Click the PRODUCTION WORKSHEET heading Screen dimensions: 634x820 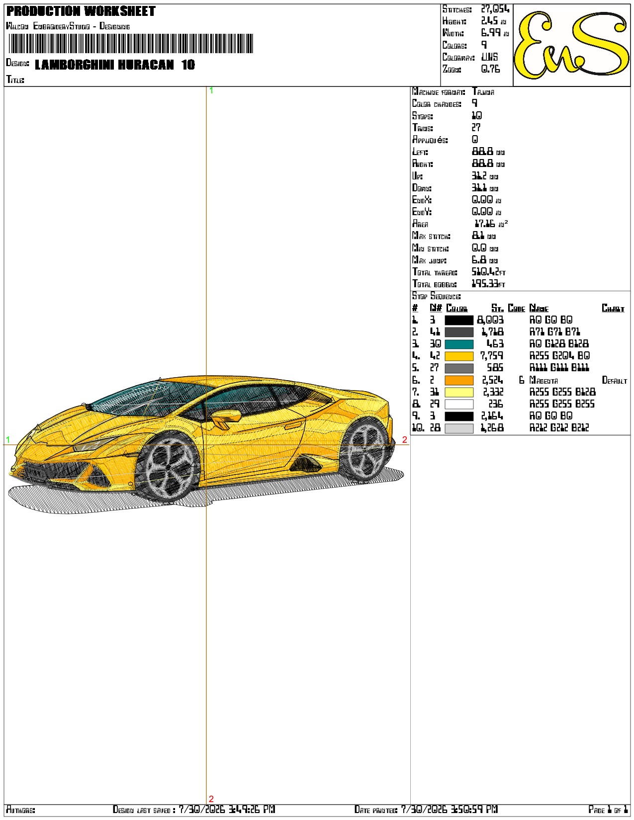click(81, 11)
